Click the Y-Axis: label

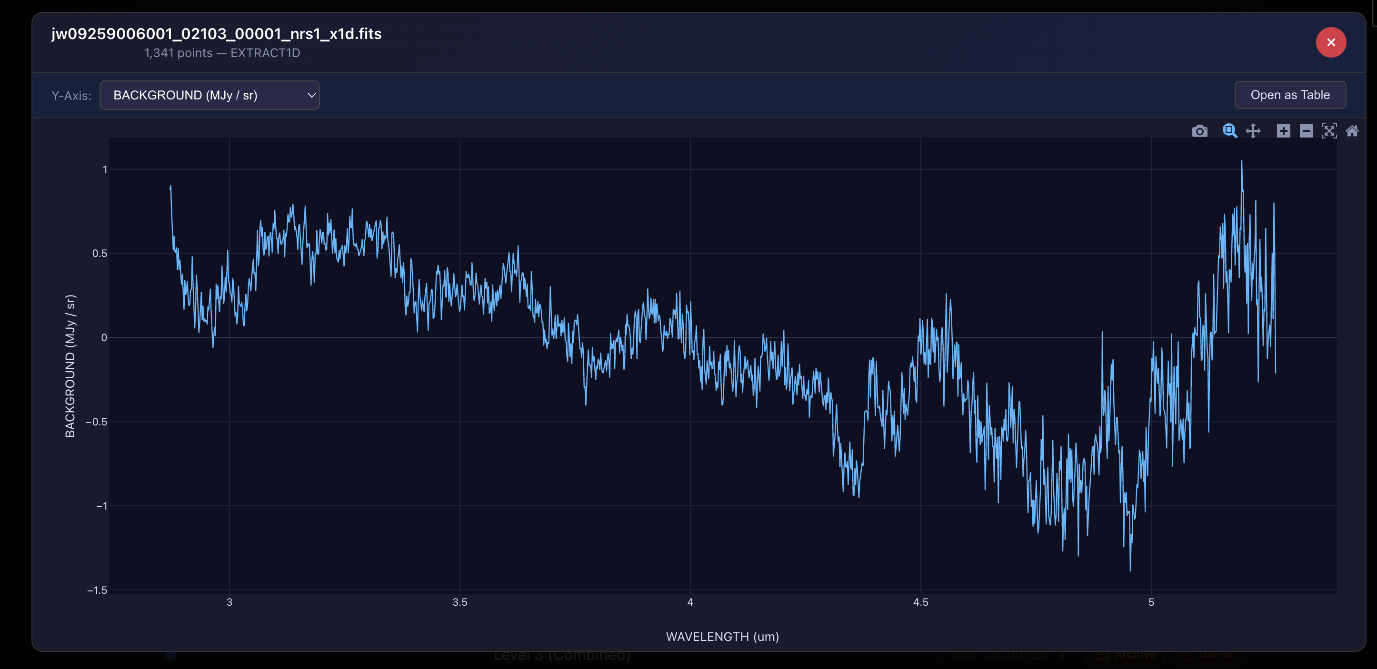[71, 96]
